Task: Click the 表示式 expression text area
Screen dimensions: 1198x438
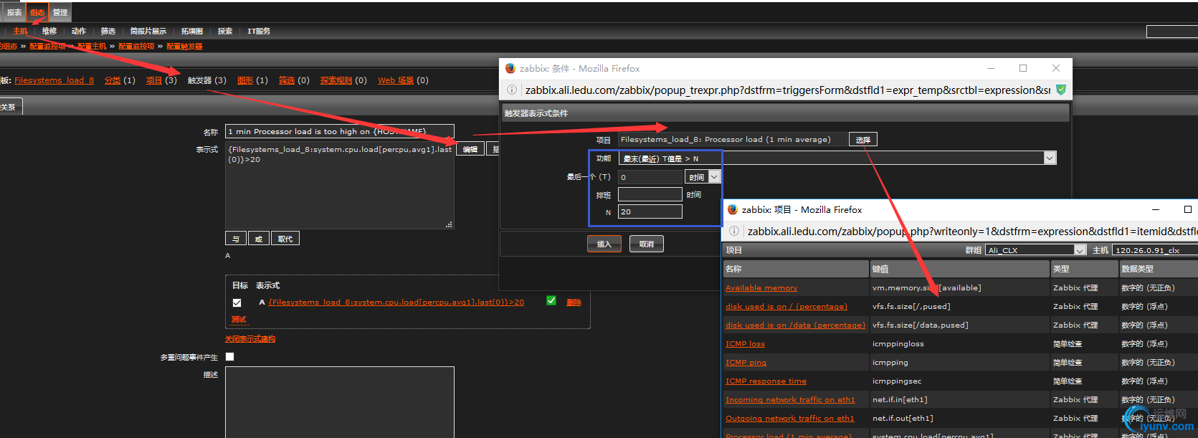Action: tap(340, 186)
